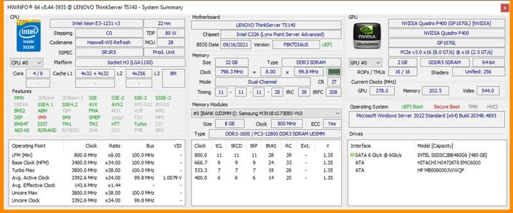
Task: Click the Operating Point column header
Action: coord(29,145)
